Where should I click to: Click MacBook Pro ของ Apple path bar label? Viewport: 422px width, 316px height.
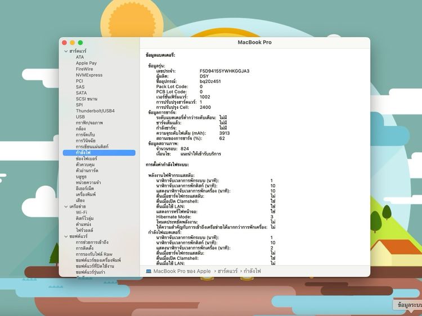(x=182, y=271)
